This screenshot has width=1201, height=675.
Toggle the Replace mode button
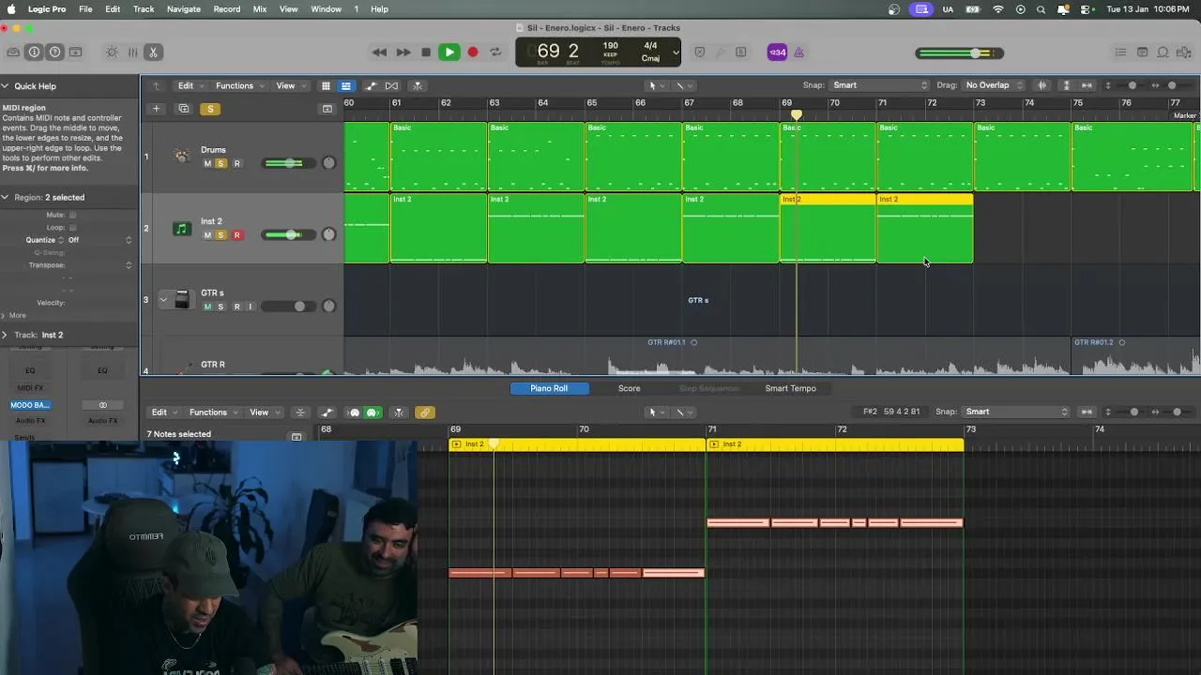pyautogui.click(x=699, y=52)
